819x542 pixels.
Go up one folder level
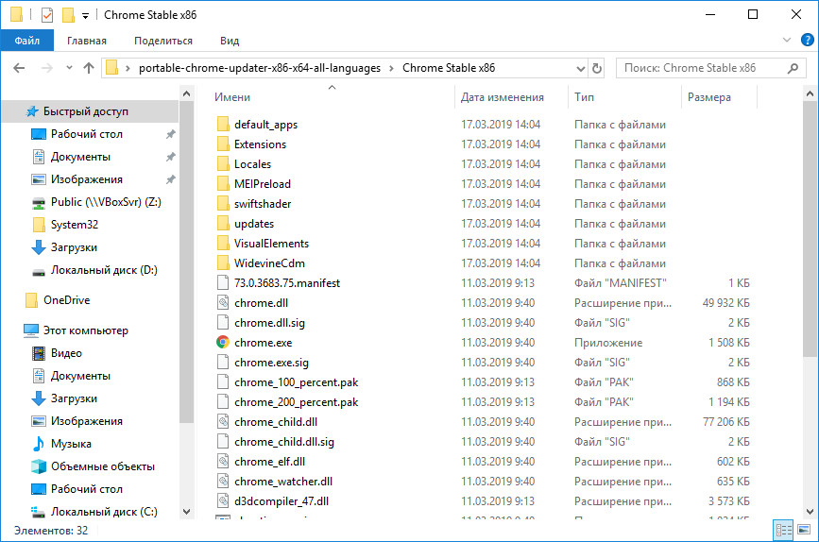click(89, 68)
